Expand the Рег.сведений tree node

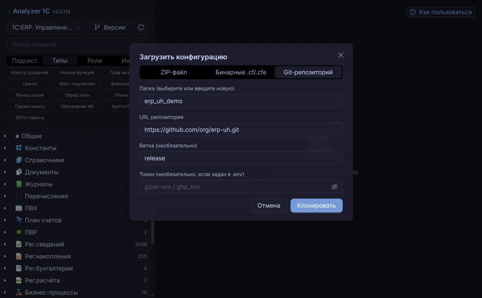pos(5,244)
